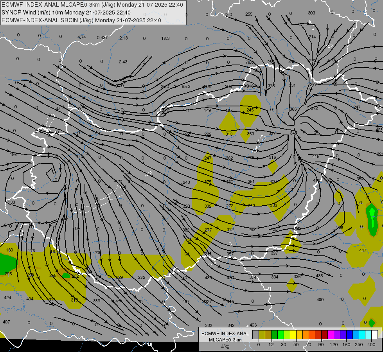Select the magenta swatch in the legend

click(x=331, y=334)
